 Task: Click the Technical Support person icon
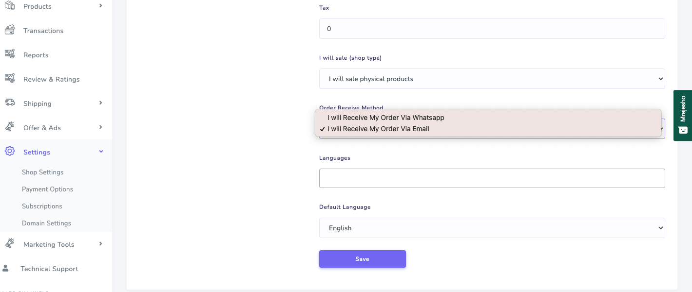(6, 268)
